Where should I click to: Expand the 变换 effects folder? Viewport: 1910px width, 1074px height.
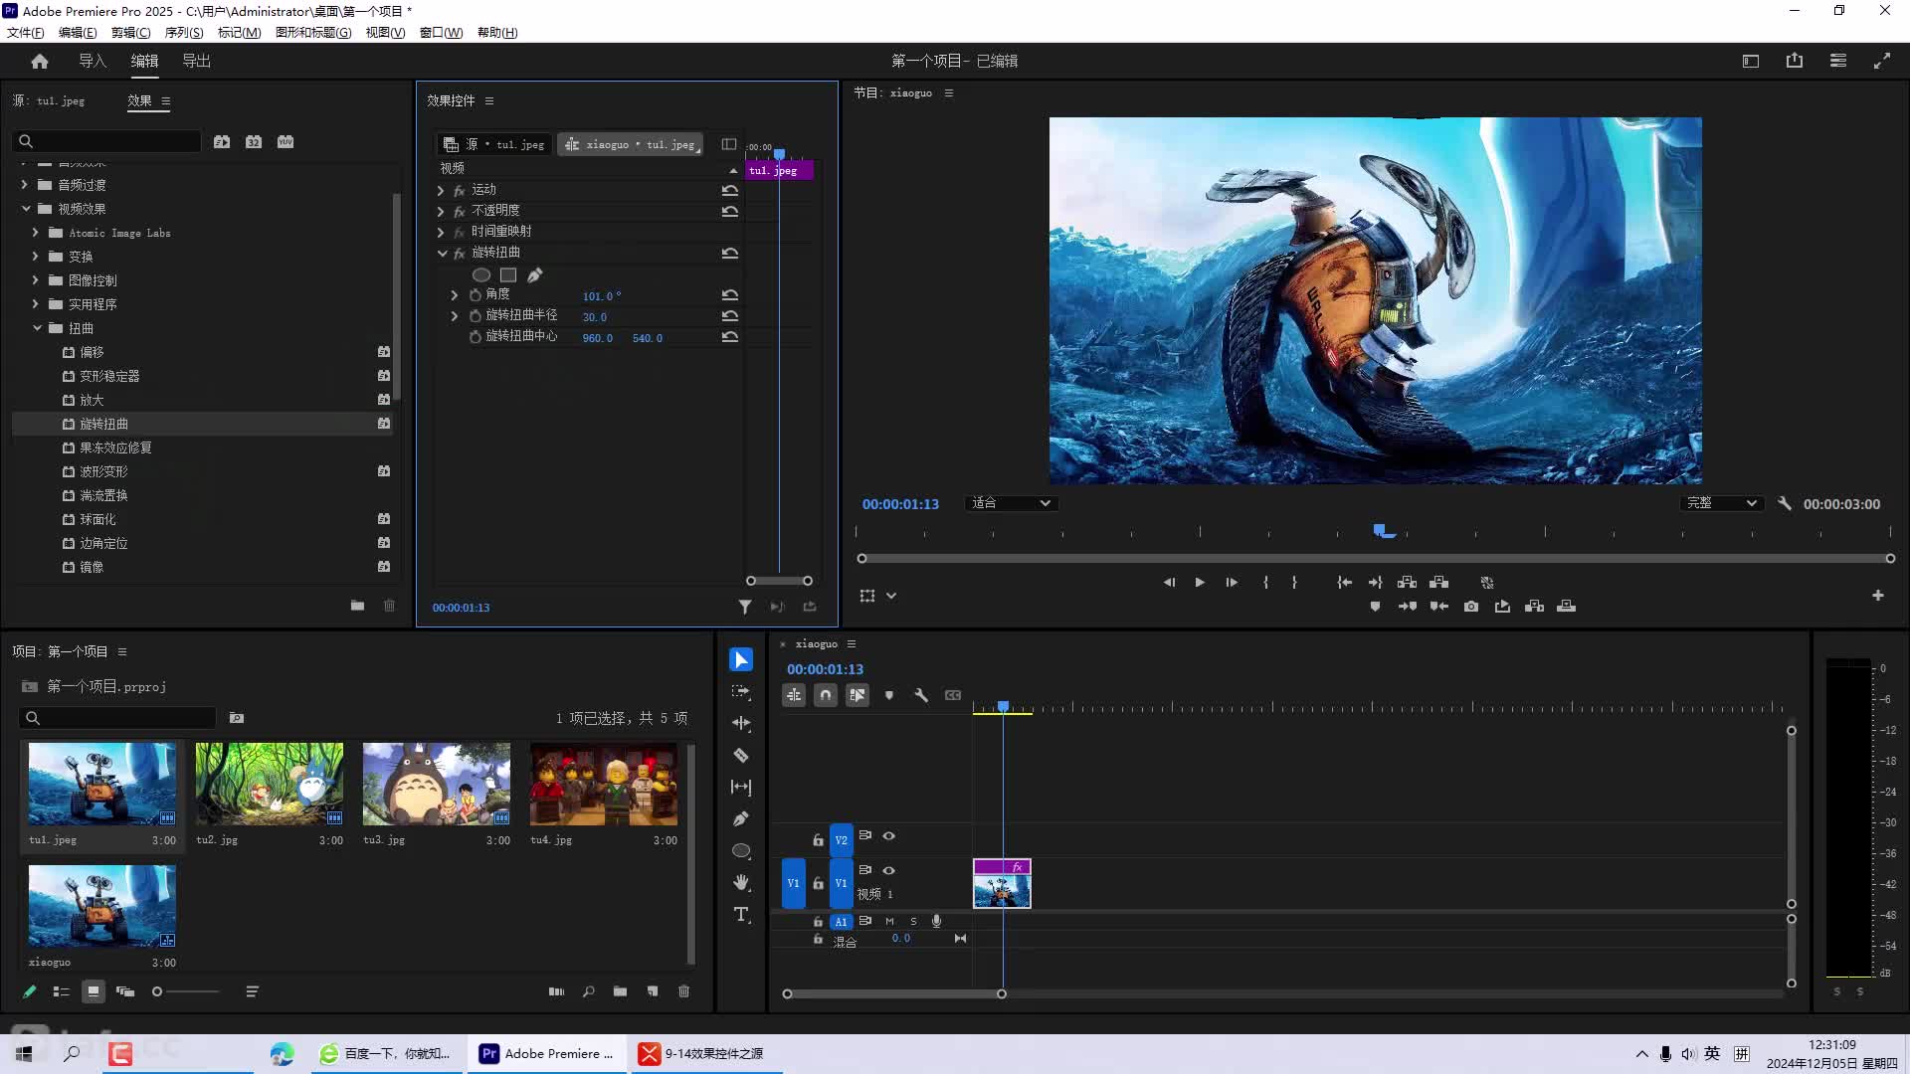[x=36, y=257]
